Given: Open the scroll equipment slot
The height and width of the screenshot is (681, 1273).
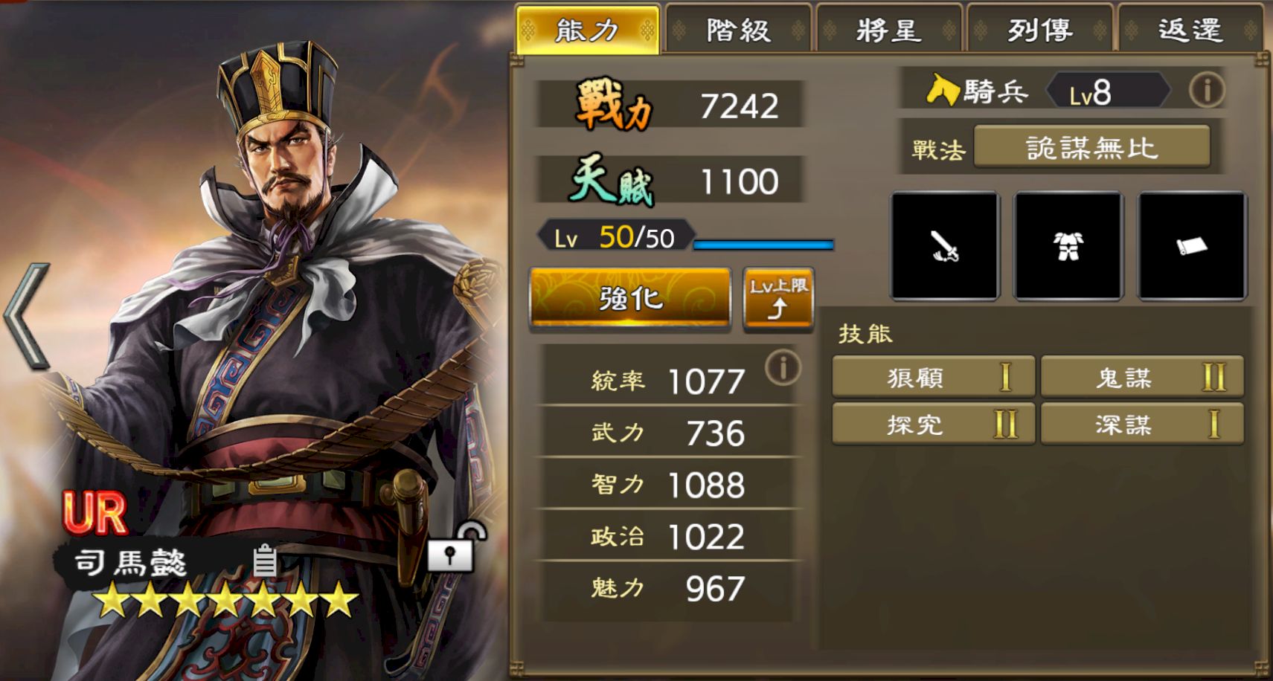Looking at the screenshot, I should tap(1192, 245).
